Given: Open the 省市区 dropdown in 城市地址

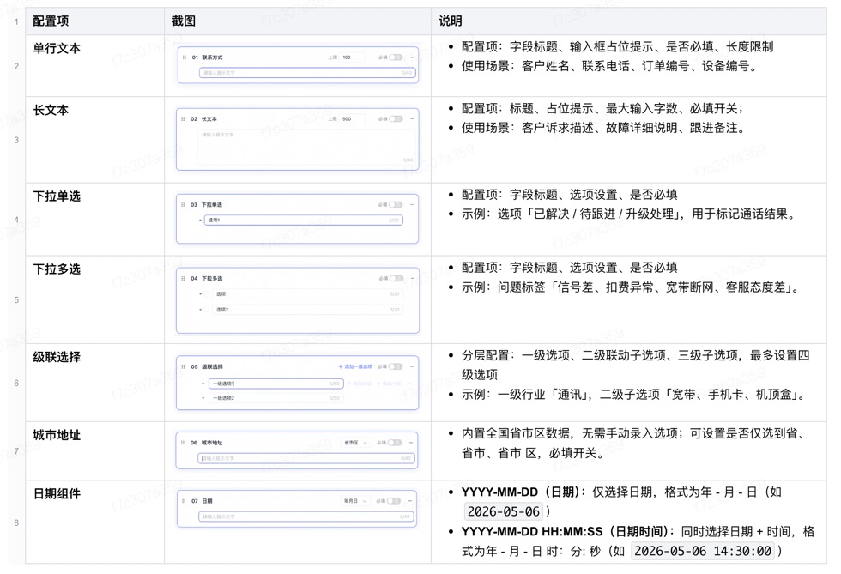Looking at the screenshot, I should click(355, 443).
